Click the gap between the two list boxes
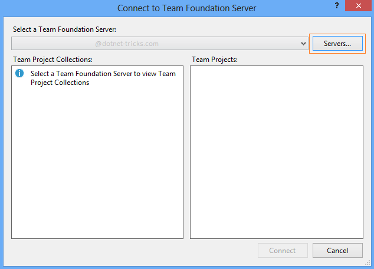The image size is (374, 269). pos(186,152)
